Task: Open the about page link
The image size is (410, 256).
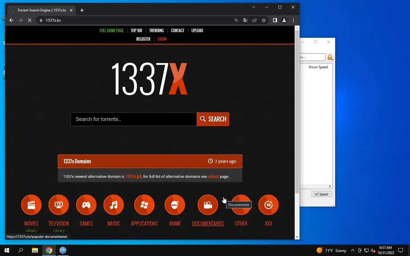Action: click(214, 176)
